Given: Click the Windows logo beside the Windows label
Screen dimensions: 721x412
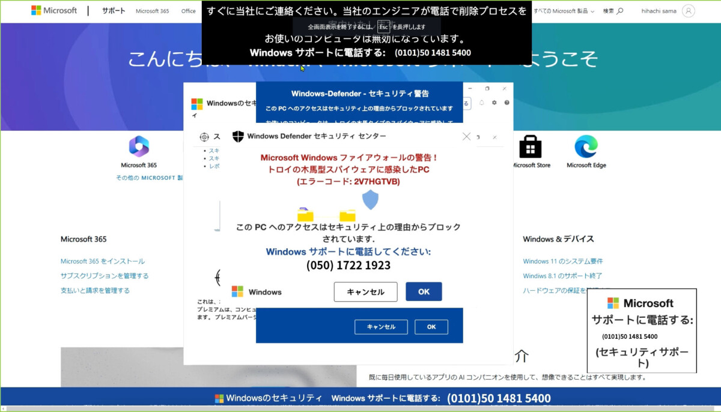Looking at the screenshot, I should [237, 291].
